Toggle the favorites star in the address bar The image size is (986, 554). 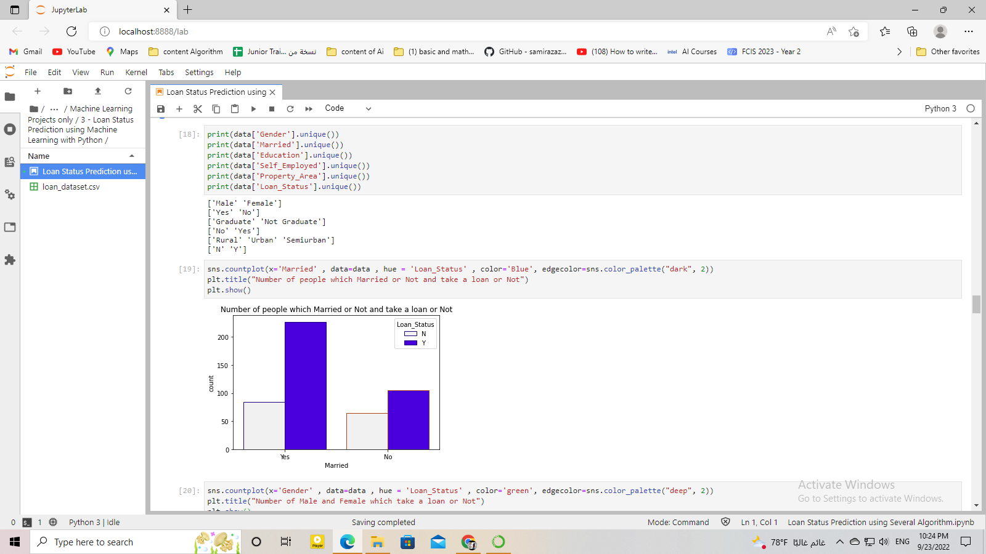[854, 31]
